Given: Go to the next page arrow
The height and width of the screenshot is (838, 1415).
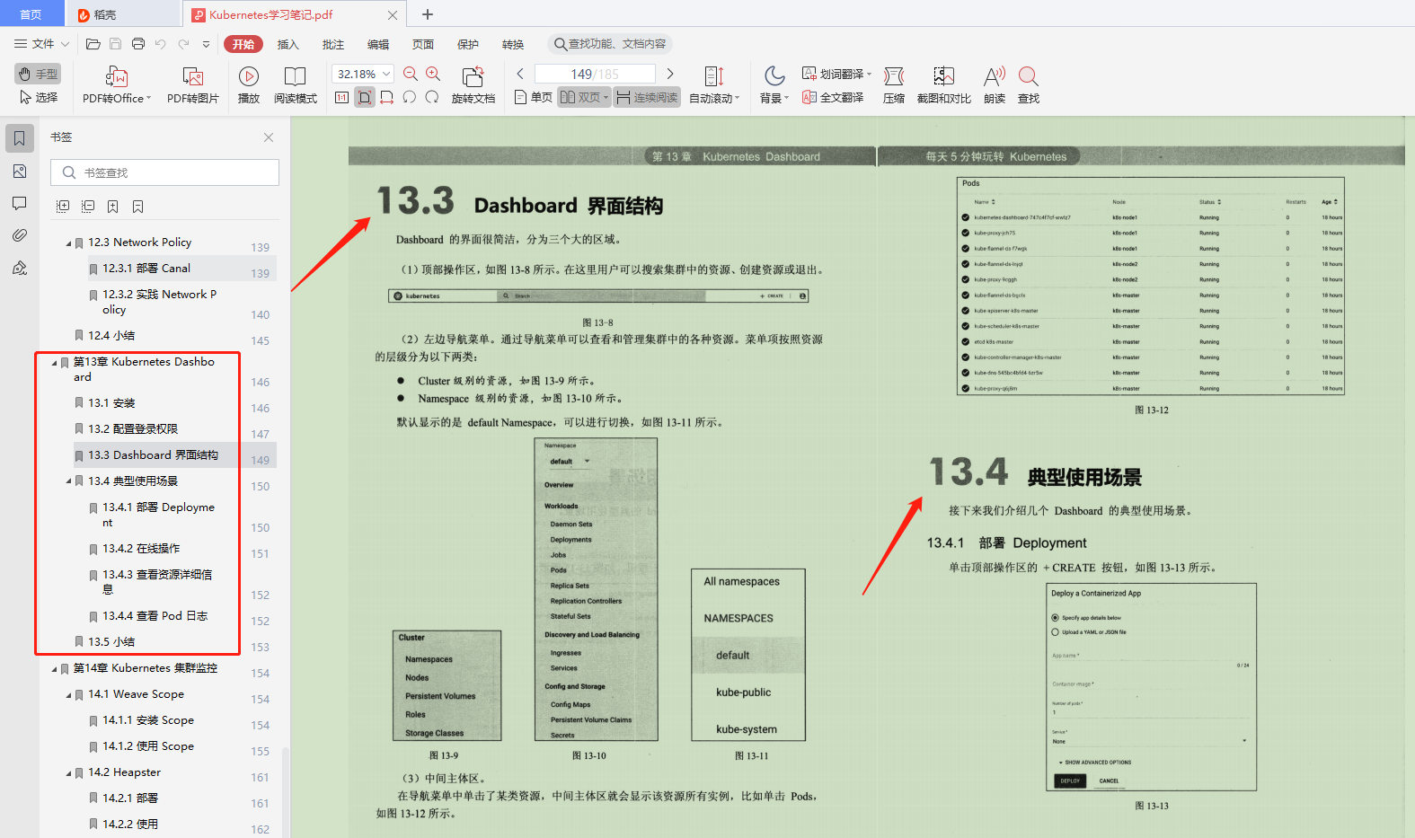Looking at the screenshot, I should coord(670,74).
